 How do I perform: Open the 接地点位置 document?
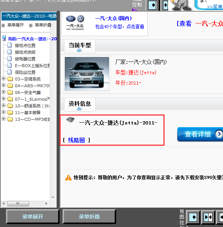tap(25, 45)
